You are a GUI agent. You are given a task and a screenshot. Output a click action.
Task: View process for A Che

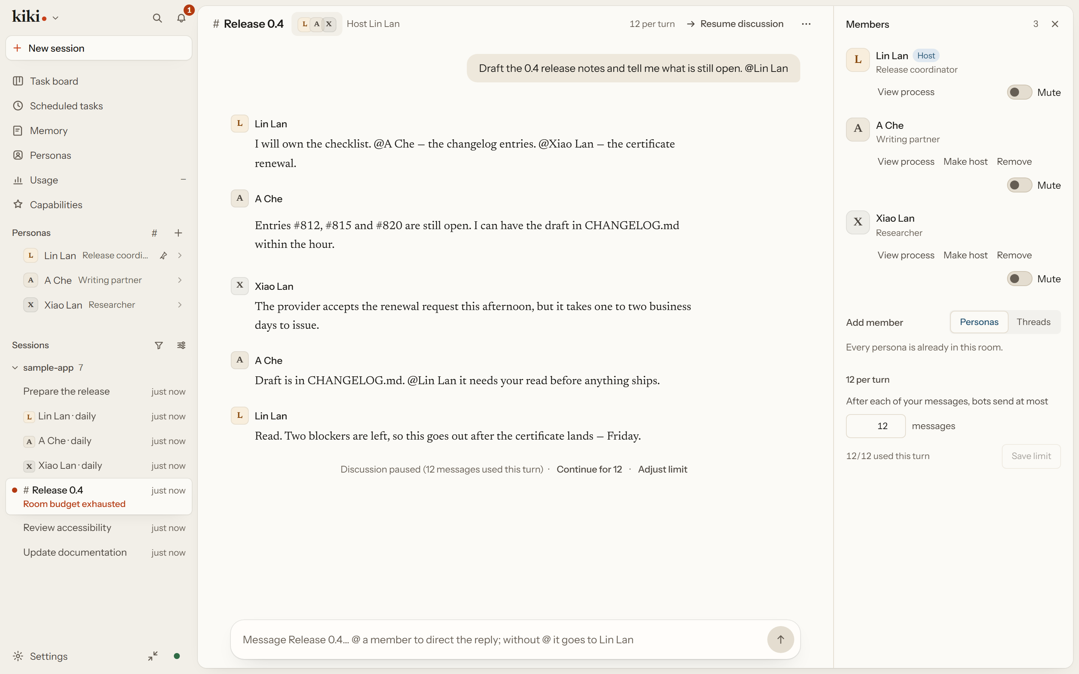point(906,161)
